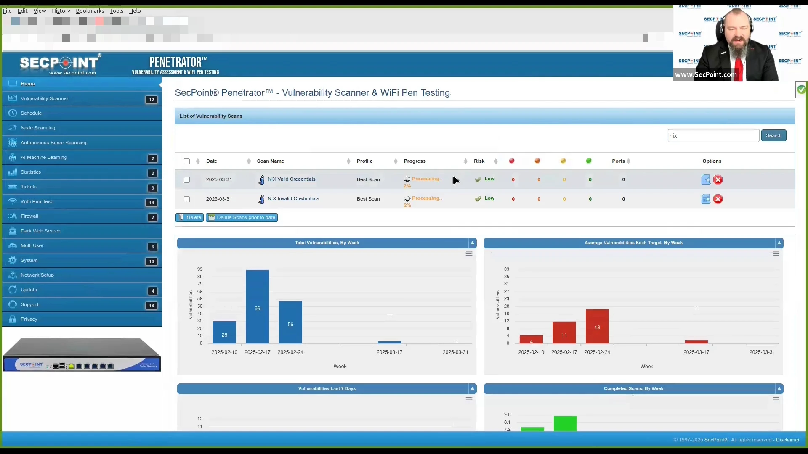This screenshot has width=808, height=454.
Task: Click the Firewall icon
Action: point(13,216)
